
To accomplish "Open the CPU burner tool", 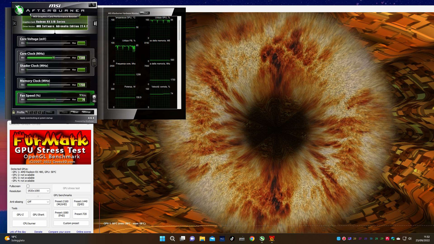I will click(29, 223).
